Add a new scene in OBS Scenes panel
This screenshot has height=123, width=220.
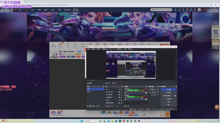pos(88,106)
